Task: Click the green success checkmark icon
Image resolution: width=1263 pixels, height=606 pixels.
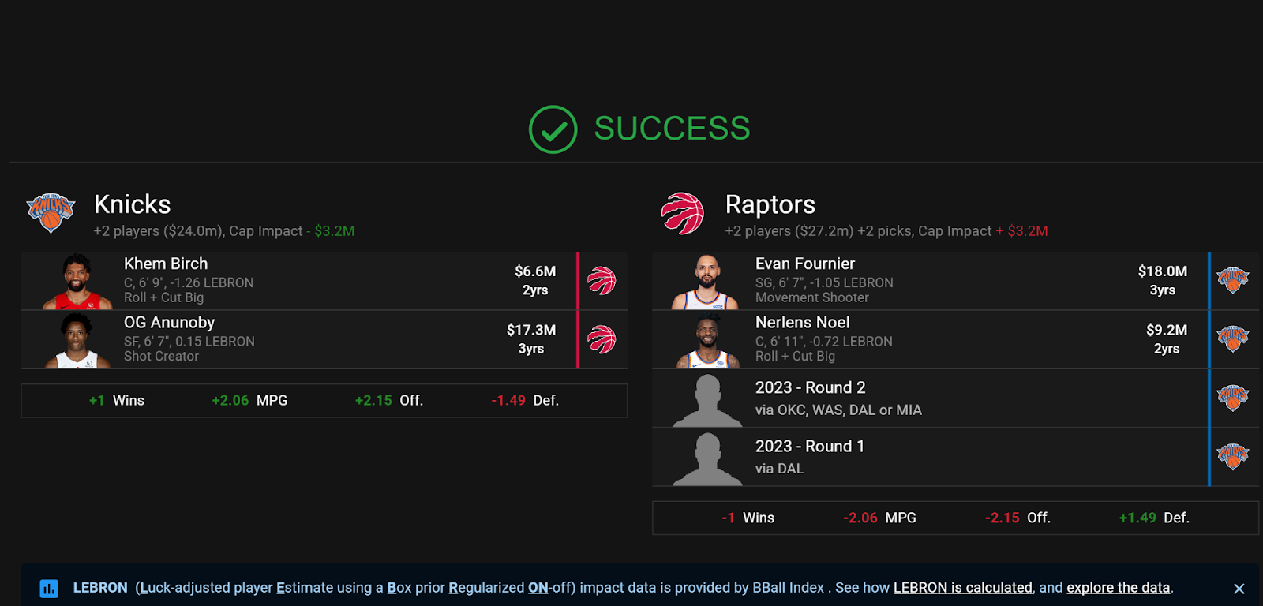Action: [553, 129]
